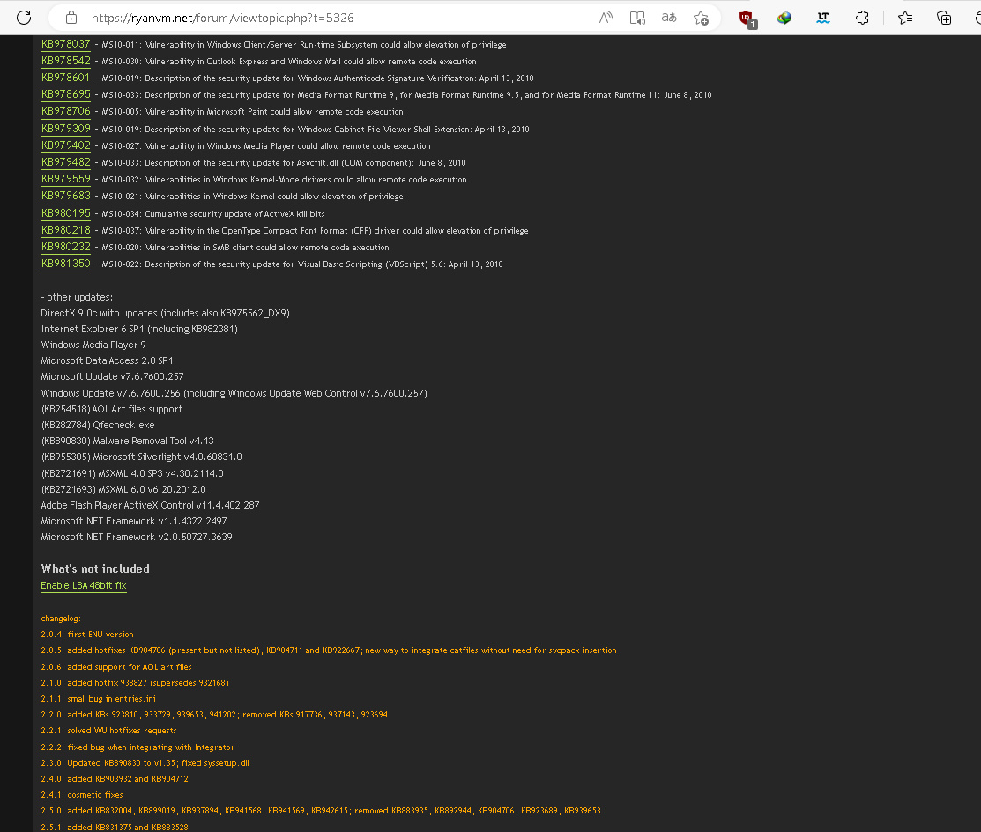
Task: Open the KB980218 OpenType CFF link
Action: click(x=66, y=230)
